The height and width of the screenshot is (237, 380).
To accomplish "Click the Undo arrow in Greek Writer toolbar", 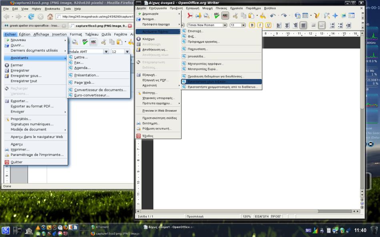I will 273,16.
